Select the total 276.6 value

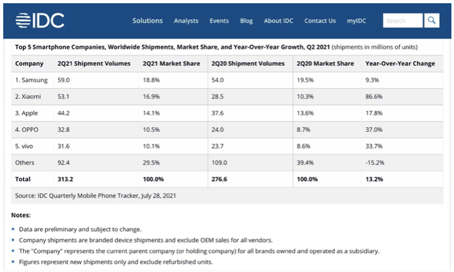tap(219, 179)
